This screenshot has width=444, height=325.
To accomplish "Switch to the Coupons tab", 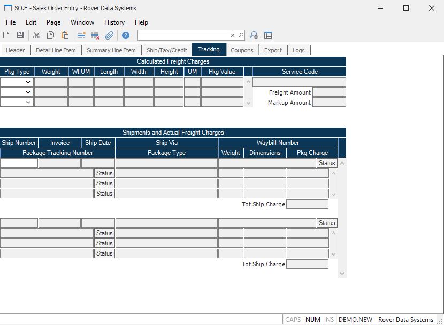I will 242,50.
